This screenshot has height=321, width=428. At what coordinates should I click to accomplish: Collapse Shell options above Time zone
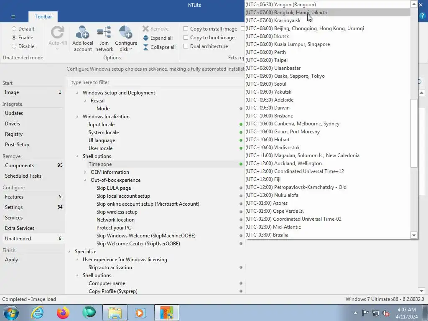click(77, 156)
